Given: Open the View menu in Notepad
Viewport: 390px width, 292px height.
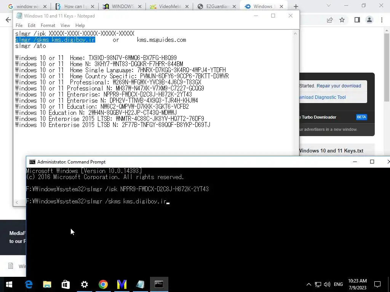Looking at the screenshot, I should click(x=65, y=25).
